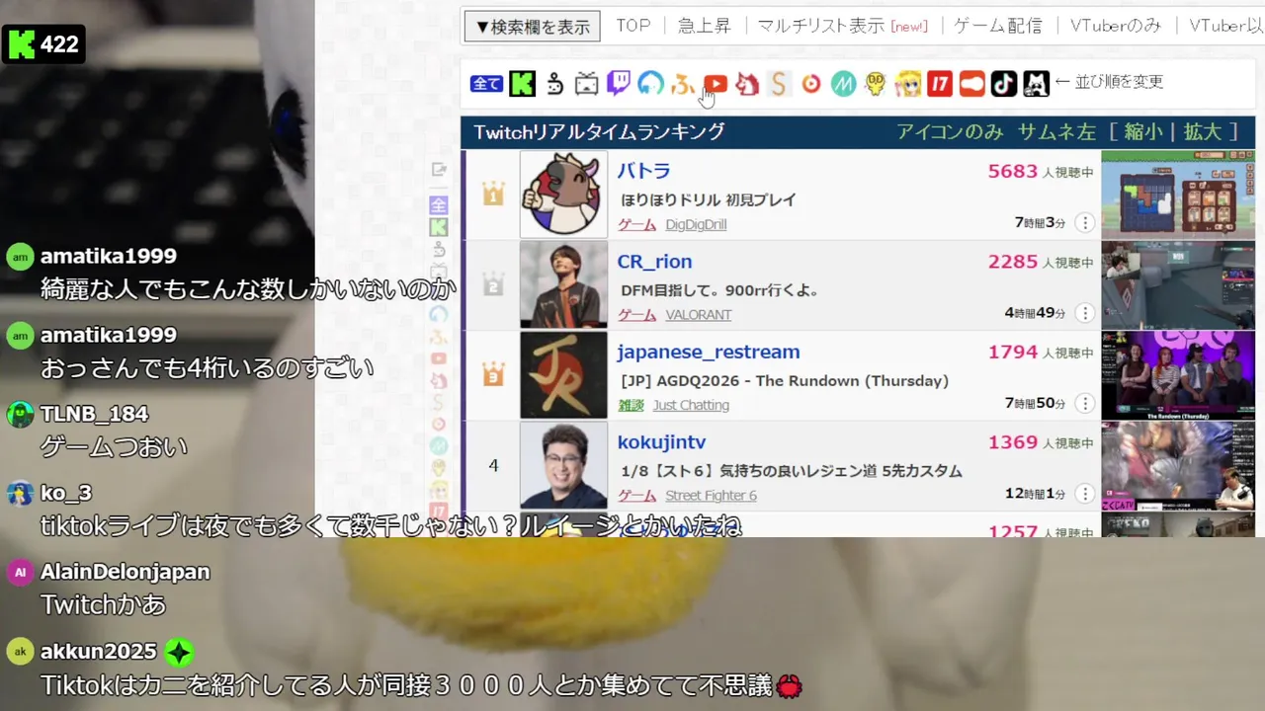The image size is (1265, 711).
Task: Open Just Chatting category link
Action: 691,405
